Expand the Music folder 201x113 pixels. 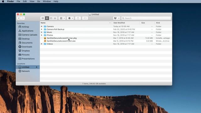[x=41, y=32]
